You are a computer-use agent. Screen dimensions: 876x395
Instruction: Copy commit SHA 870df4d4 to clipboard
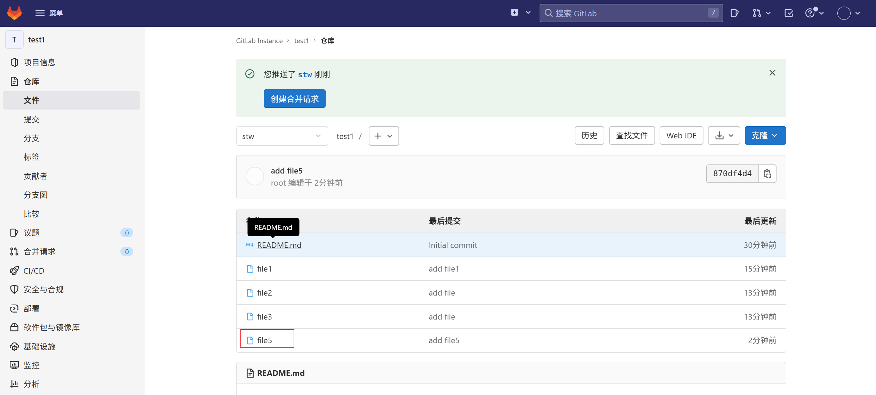(x=767, y=174)
